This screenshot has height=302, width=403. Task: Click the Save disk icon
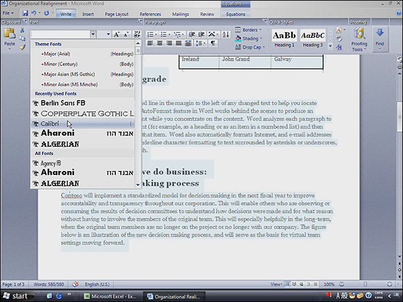click(x=25, y=13)
